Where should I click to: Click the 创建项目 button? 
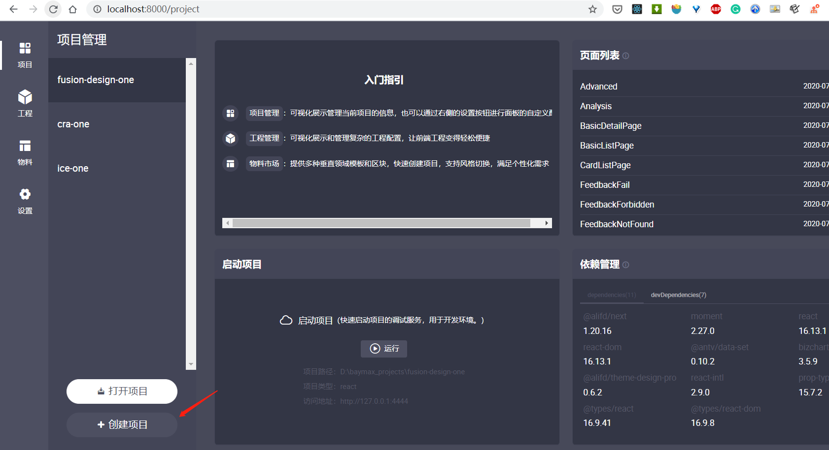click(x=122, y=425)
